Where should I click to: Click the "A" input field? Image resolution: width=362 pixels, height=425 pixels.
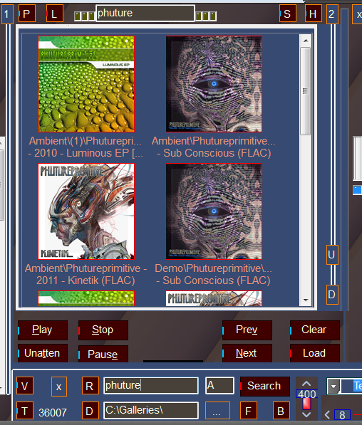tap(219, 385)
